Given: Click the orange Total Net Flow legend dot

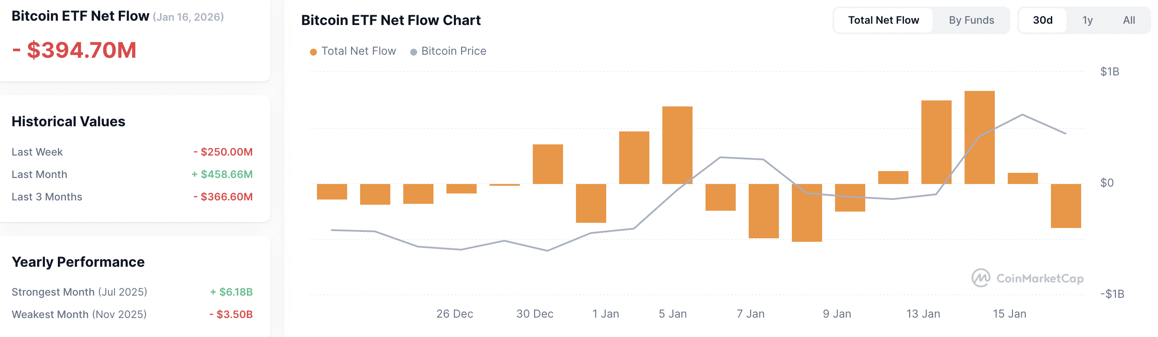Looking at the screenshot, I should 313,52.
